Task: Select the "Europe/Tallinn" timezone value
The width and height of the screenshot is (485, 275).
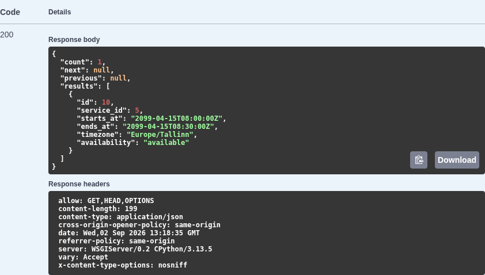Action: click(x=160, y=135)
